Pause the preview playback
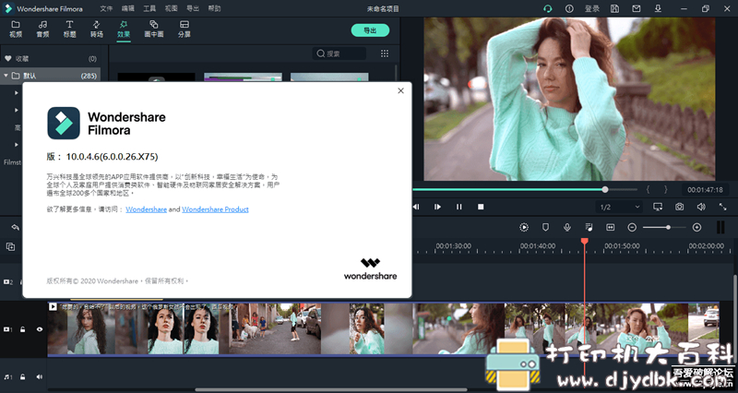This screenshot has height=393, width=738. (458, 207)
